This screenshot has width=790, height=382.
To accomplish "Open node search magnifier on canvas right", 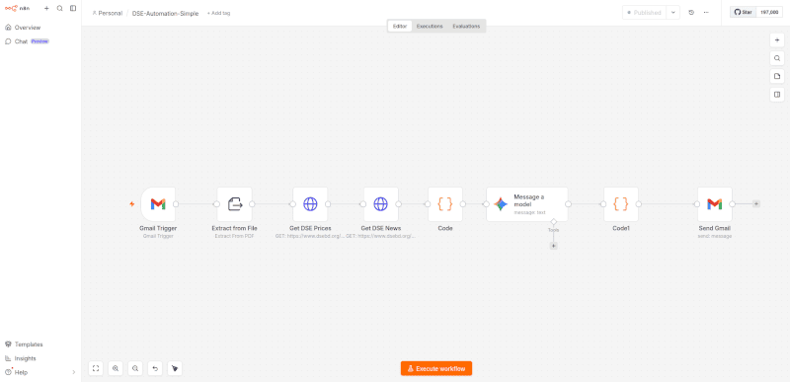I will (x=777, y=58).
